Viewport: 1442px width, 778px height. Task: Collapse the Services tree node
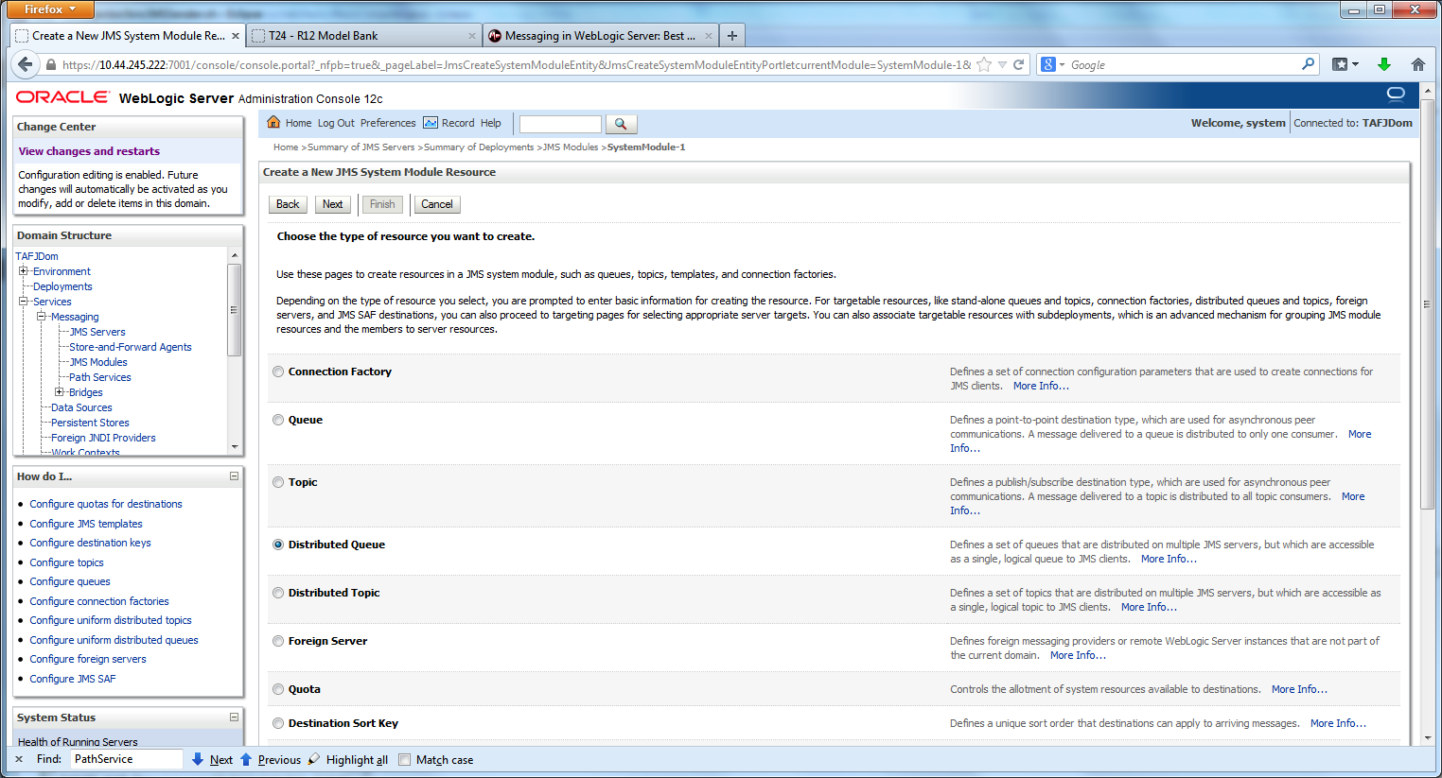(x=24, y=302)
